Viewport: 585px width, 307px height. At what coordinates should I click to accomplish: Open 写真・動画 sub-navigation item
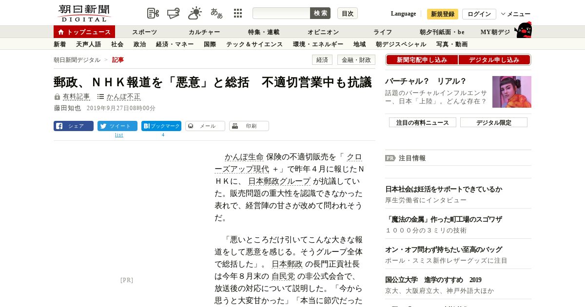[452, 44]
